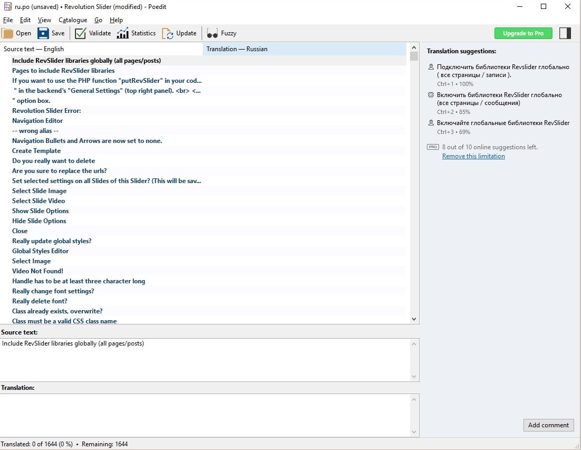581x450 pixels.
Task: Click the Open folder icon in toolbar
Action: point(8,33)
